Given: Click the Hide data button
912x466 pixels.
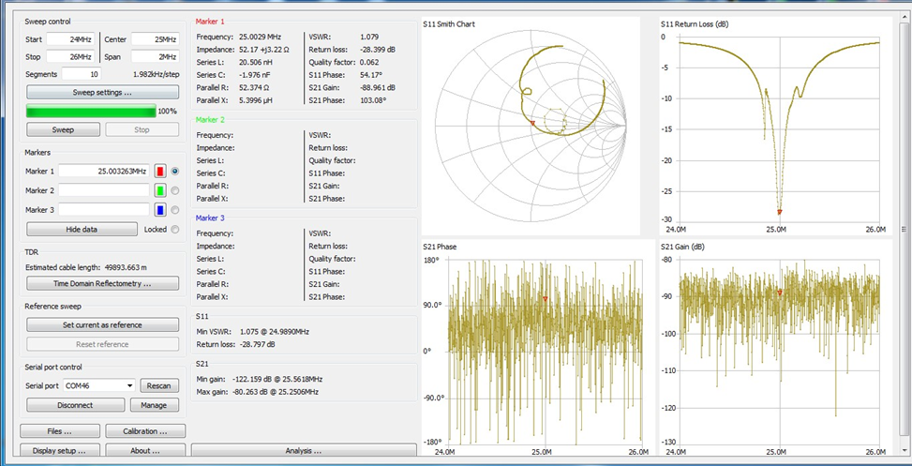Looking at the screenshot, I should [82, 229].
